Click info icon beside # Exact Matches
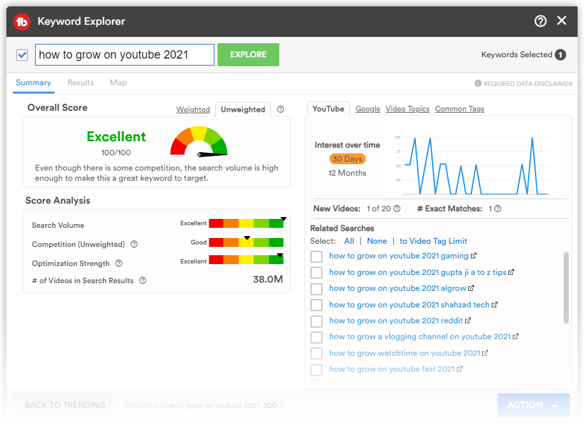Image resolution: width=584 pixels, height=427 pixels. [497, 209]
